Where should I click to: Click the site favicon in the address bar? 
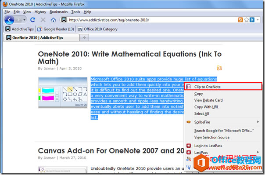(64, 20)
